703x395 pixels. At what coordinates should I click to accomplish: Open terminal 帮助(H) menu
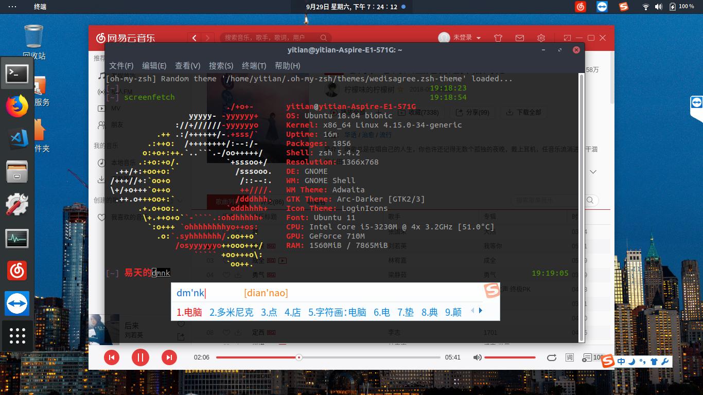point(288,66)
